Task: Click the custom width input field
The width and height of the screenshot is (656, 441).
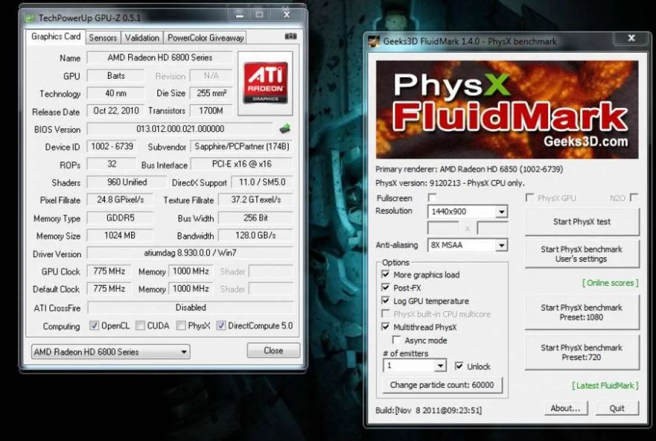Action: click(443, 228)
